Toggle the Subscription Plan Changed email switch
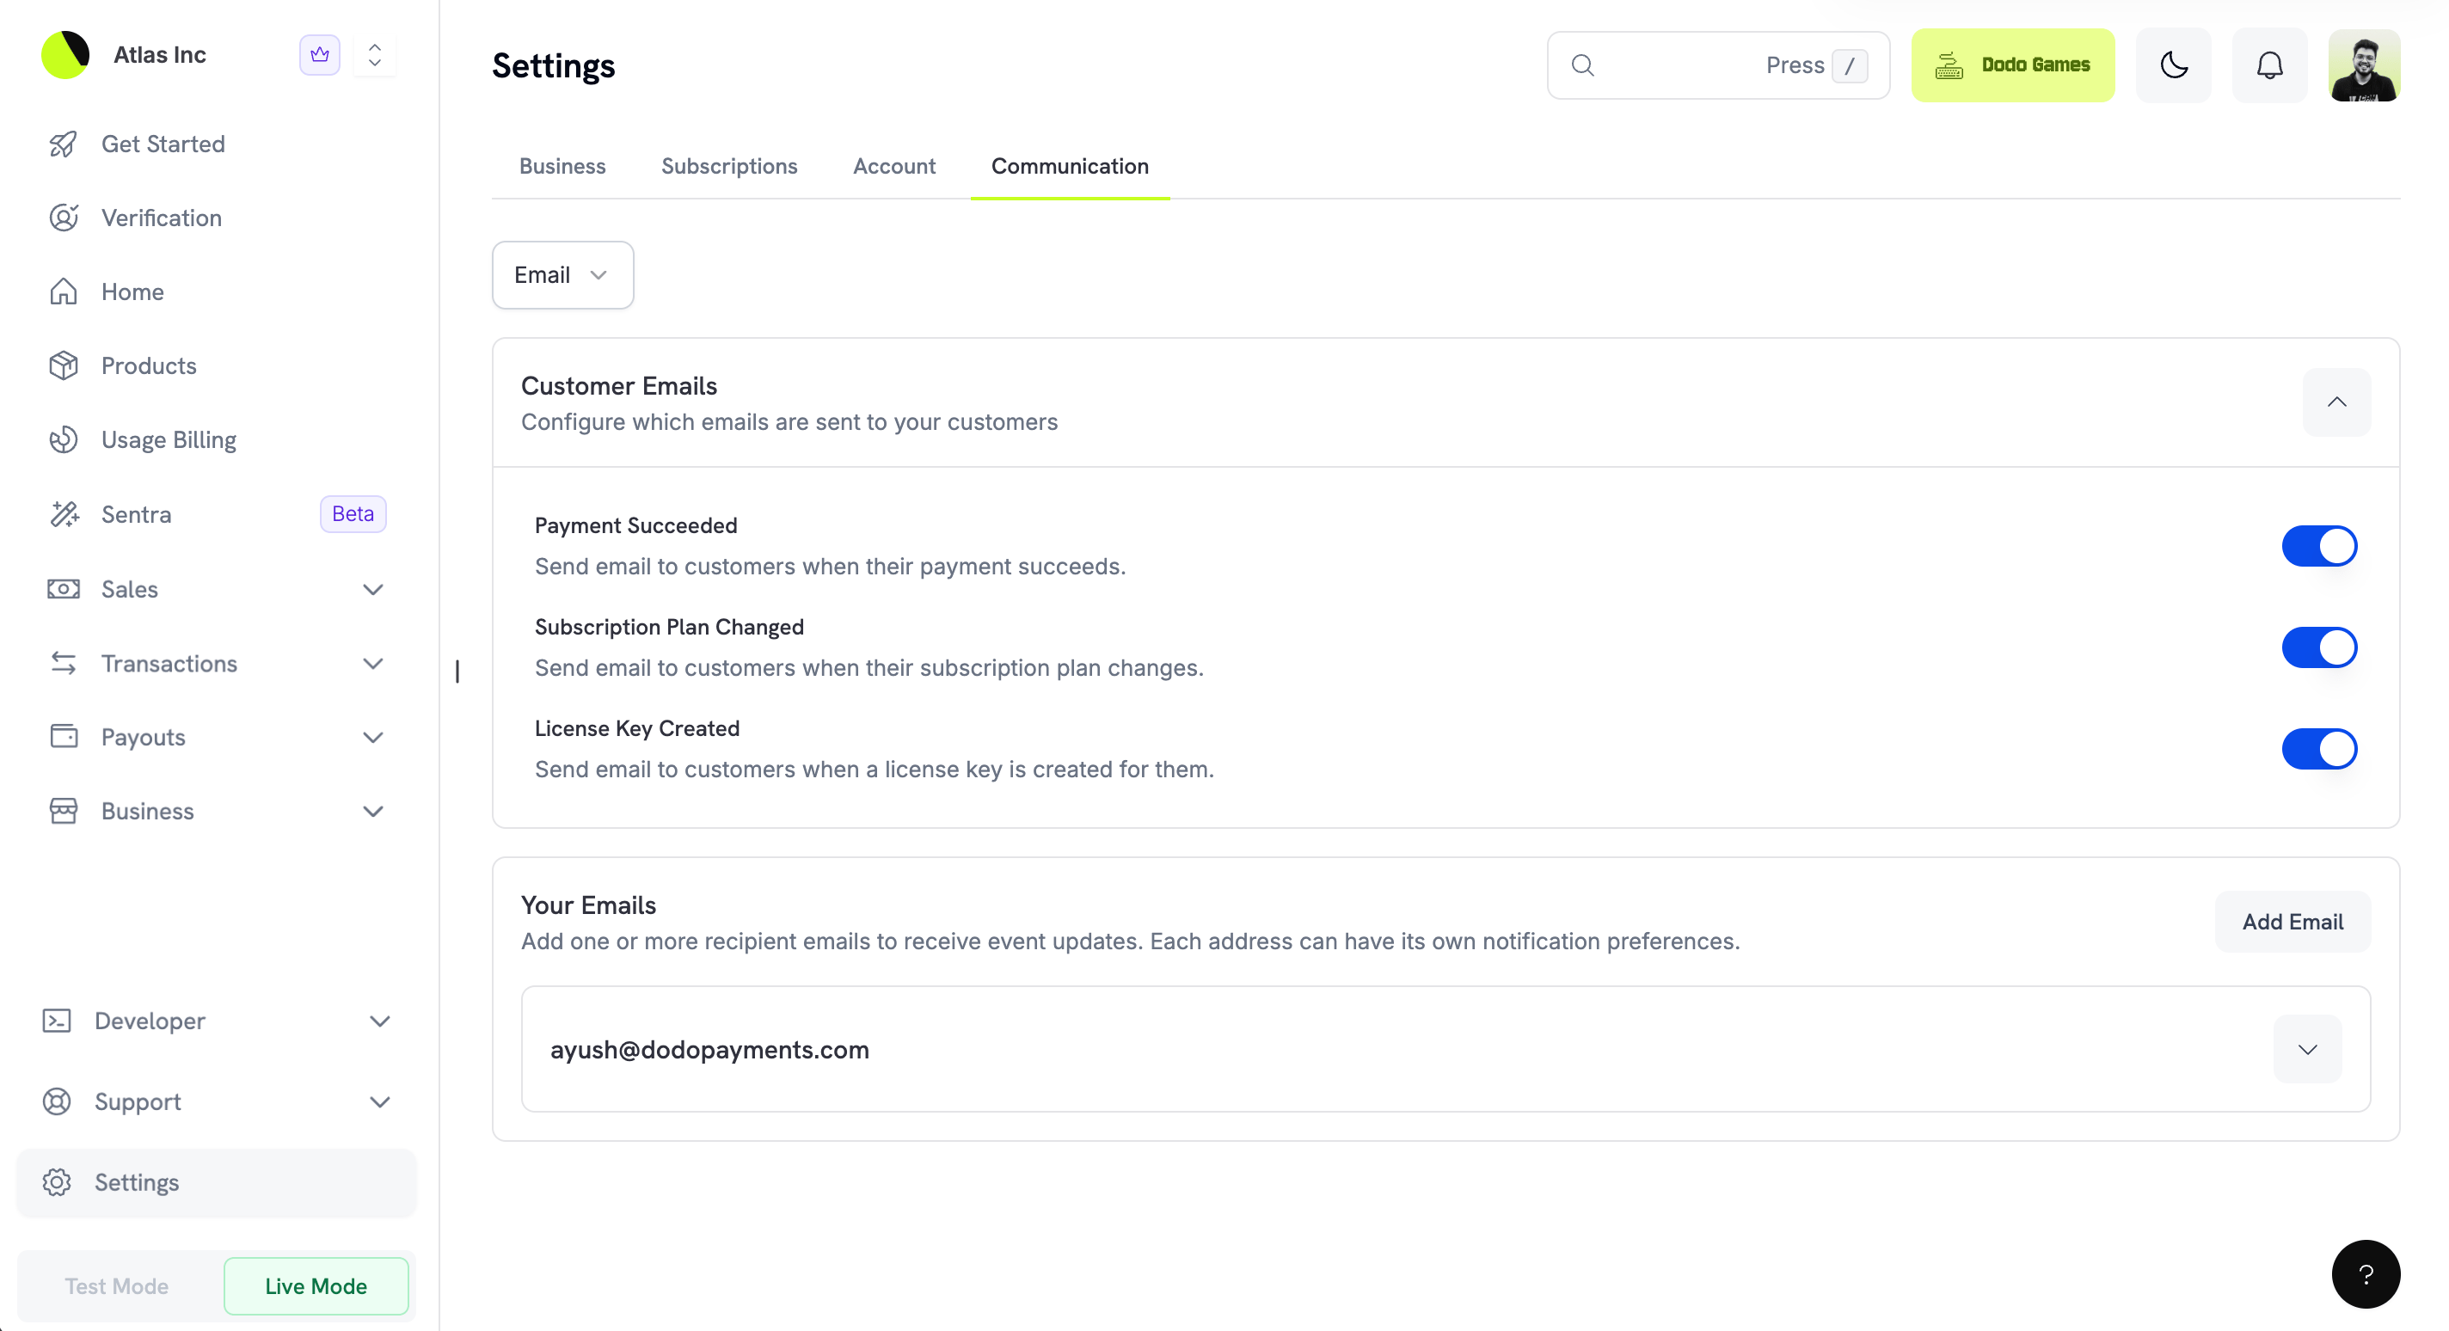Screen dimensions: 2449x1331 pos(2319,647)
